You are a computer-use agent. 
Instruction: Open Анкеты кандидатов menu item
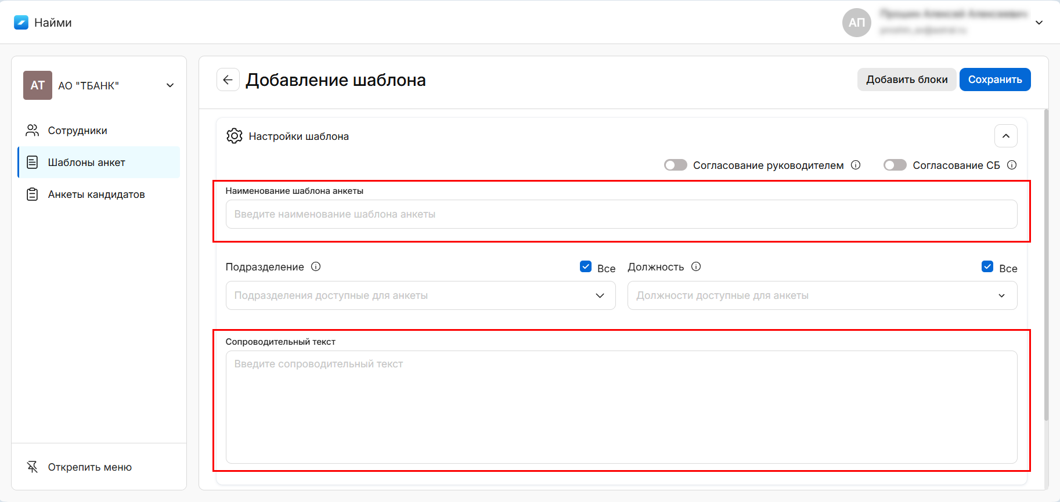96,194
